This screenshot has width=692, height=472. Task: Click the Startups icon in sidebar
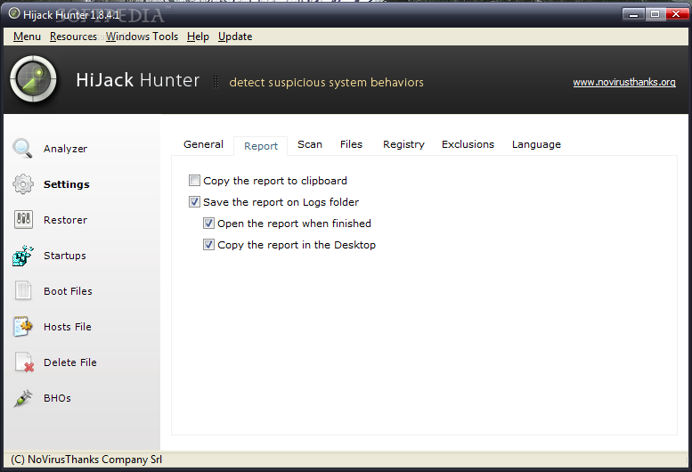23,256
